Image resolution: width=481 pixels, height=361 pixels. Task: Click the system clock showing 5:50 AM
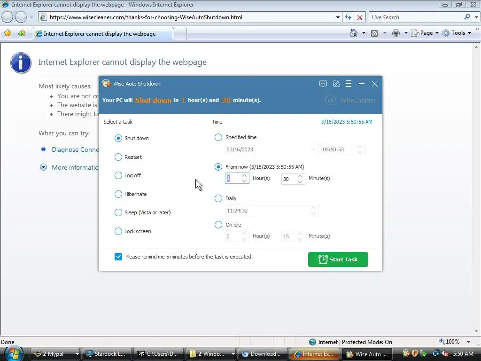463,354
